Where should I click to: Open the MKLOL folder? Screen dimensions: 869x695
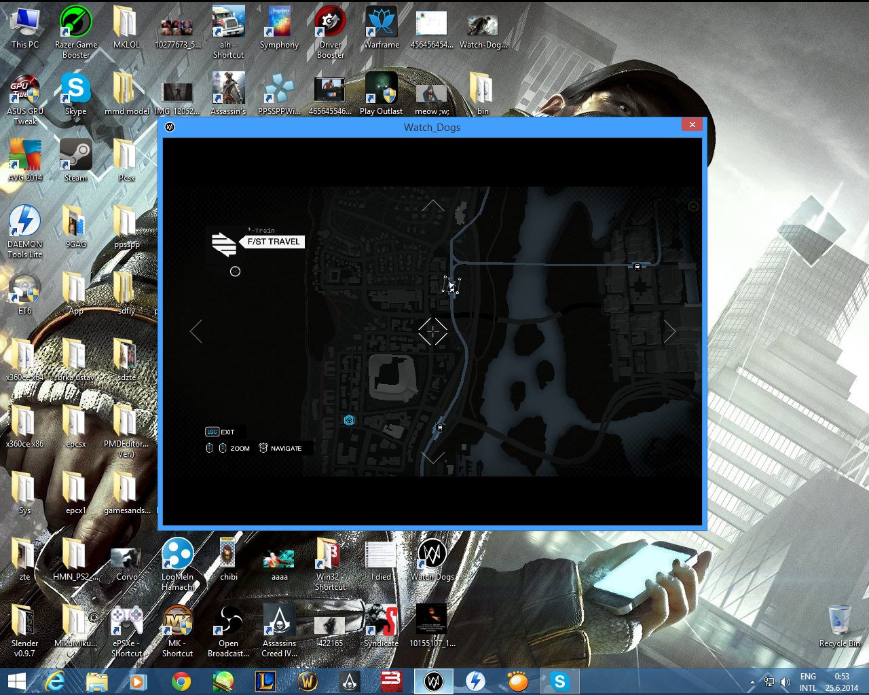click(126, 27)
